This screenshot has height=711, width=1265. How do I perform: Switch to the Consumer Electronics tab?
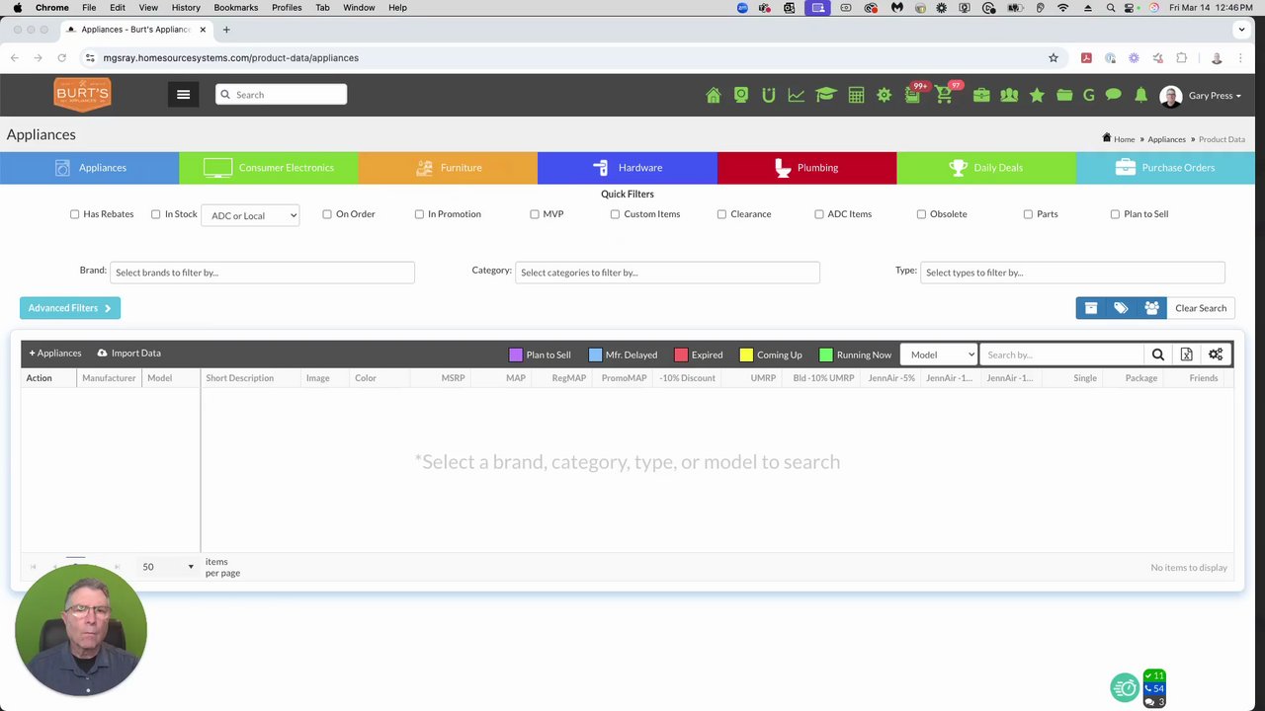(269, 168)
